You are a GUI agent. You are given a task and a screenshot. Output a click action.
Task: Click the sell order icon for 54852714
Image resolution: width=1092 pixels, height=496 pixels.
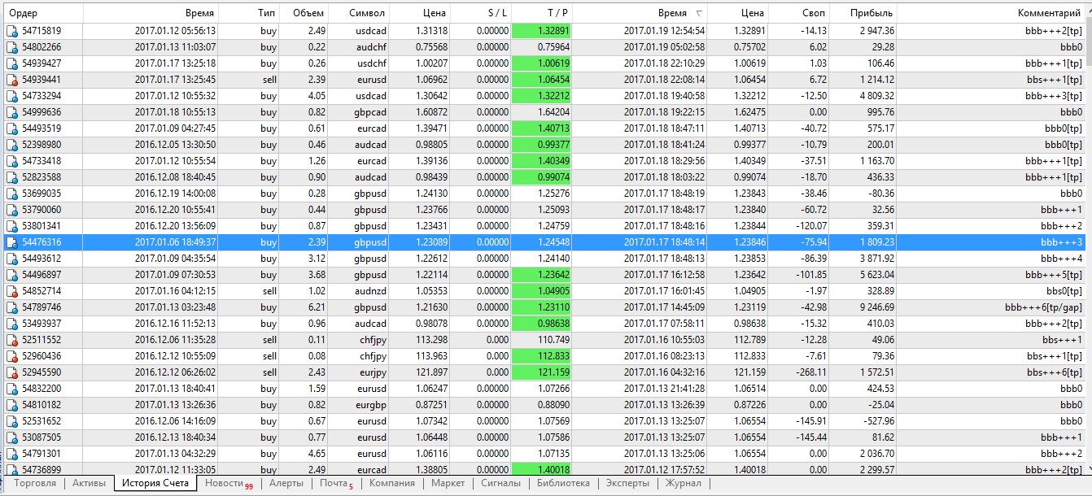(11, 291)
